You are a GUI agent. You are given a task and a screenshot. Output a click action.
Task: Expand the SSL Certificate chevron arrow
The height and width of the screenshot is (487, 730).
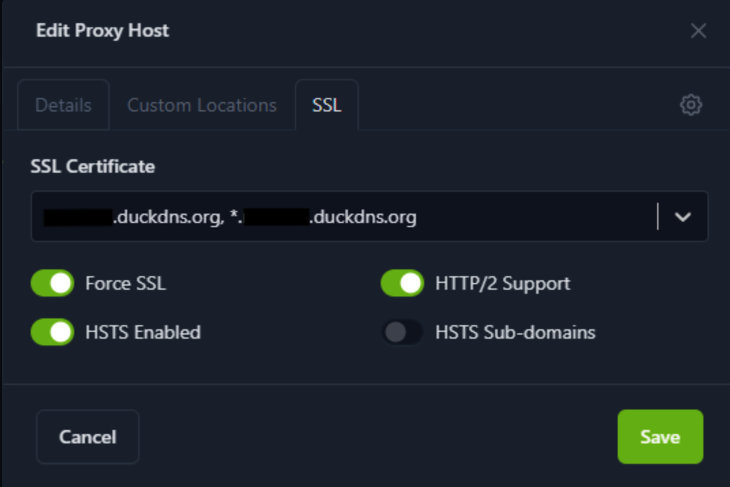pyautogui.click(x=682, y=217)
